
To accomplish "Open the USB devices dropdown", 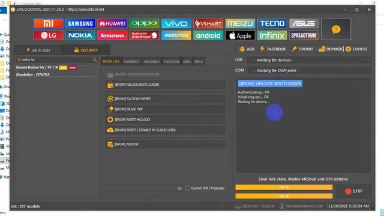I will click(309, 60).
